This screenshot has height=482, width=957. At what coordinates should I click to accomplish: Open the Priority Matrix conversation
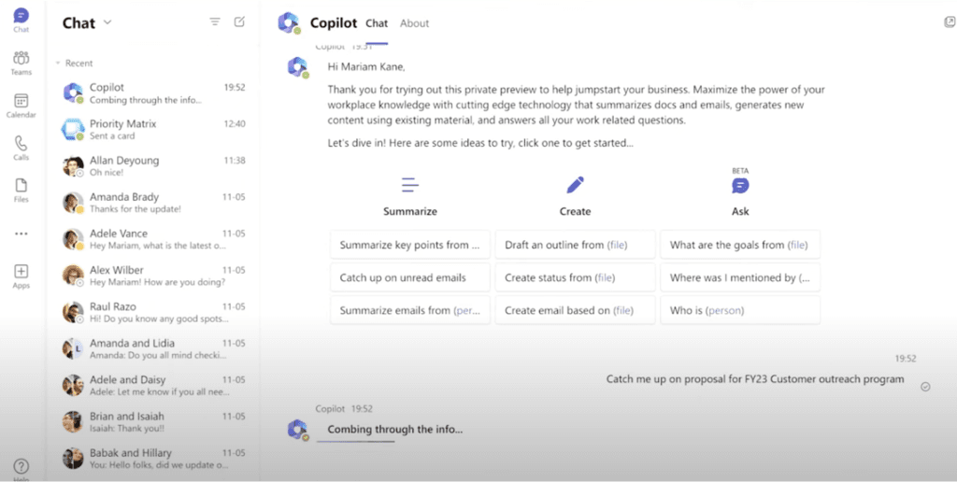(154, 129)
